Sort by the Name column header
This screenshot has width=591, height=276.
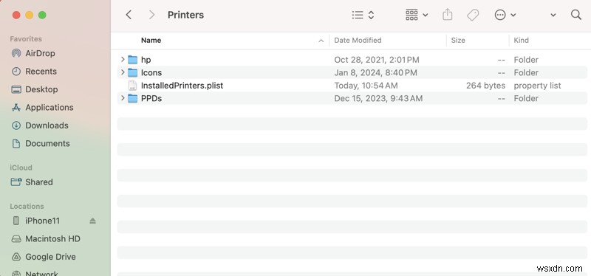tap(151, 41)
